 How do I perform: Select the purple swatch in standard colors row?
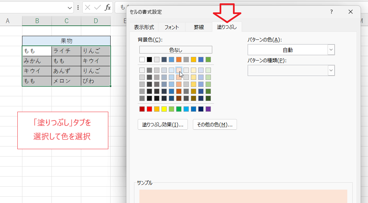208,109
